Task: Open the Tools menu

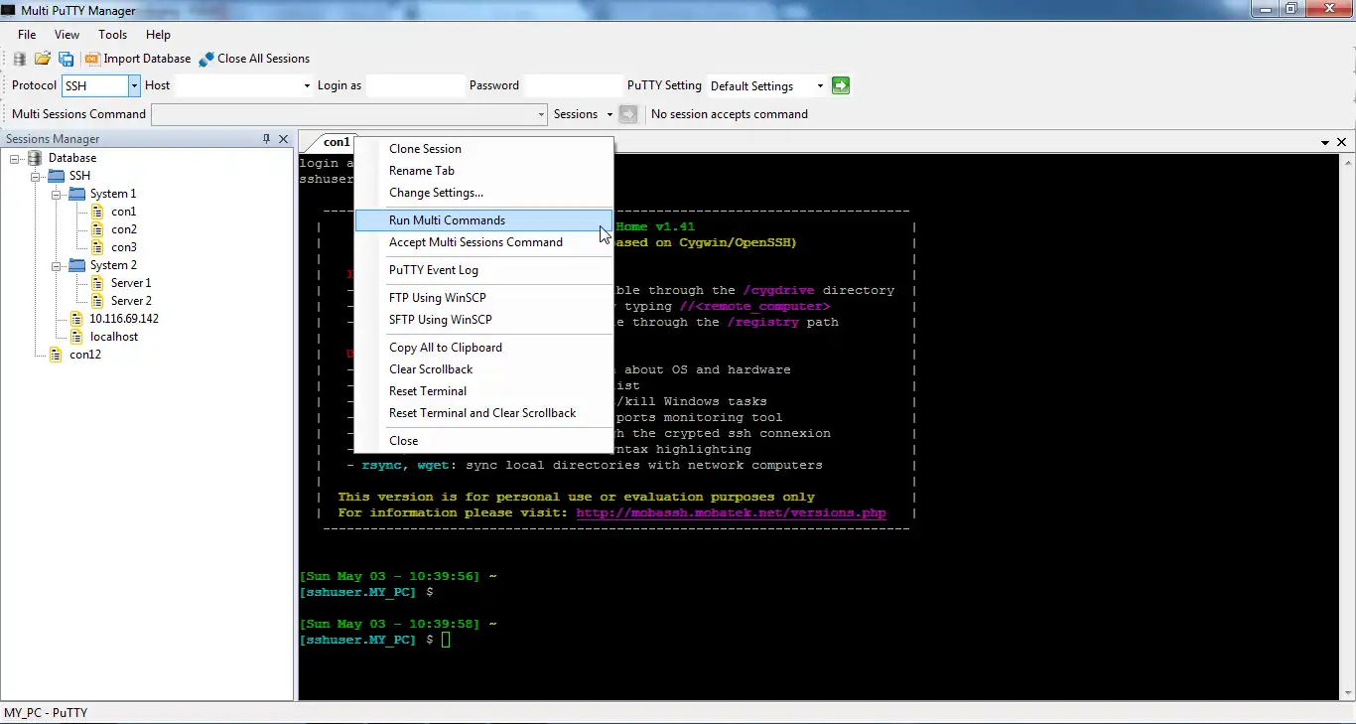Action: point(112,35)
